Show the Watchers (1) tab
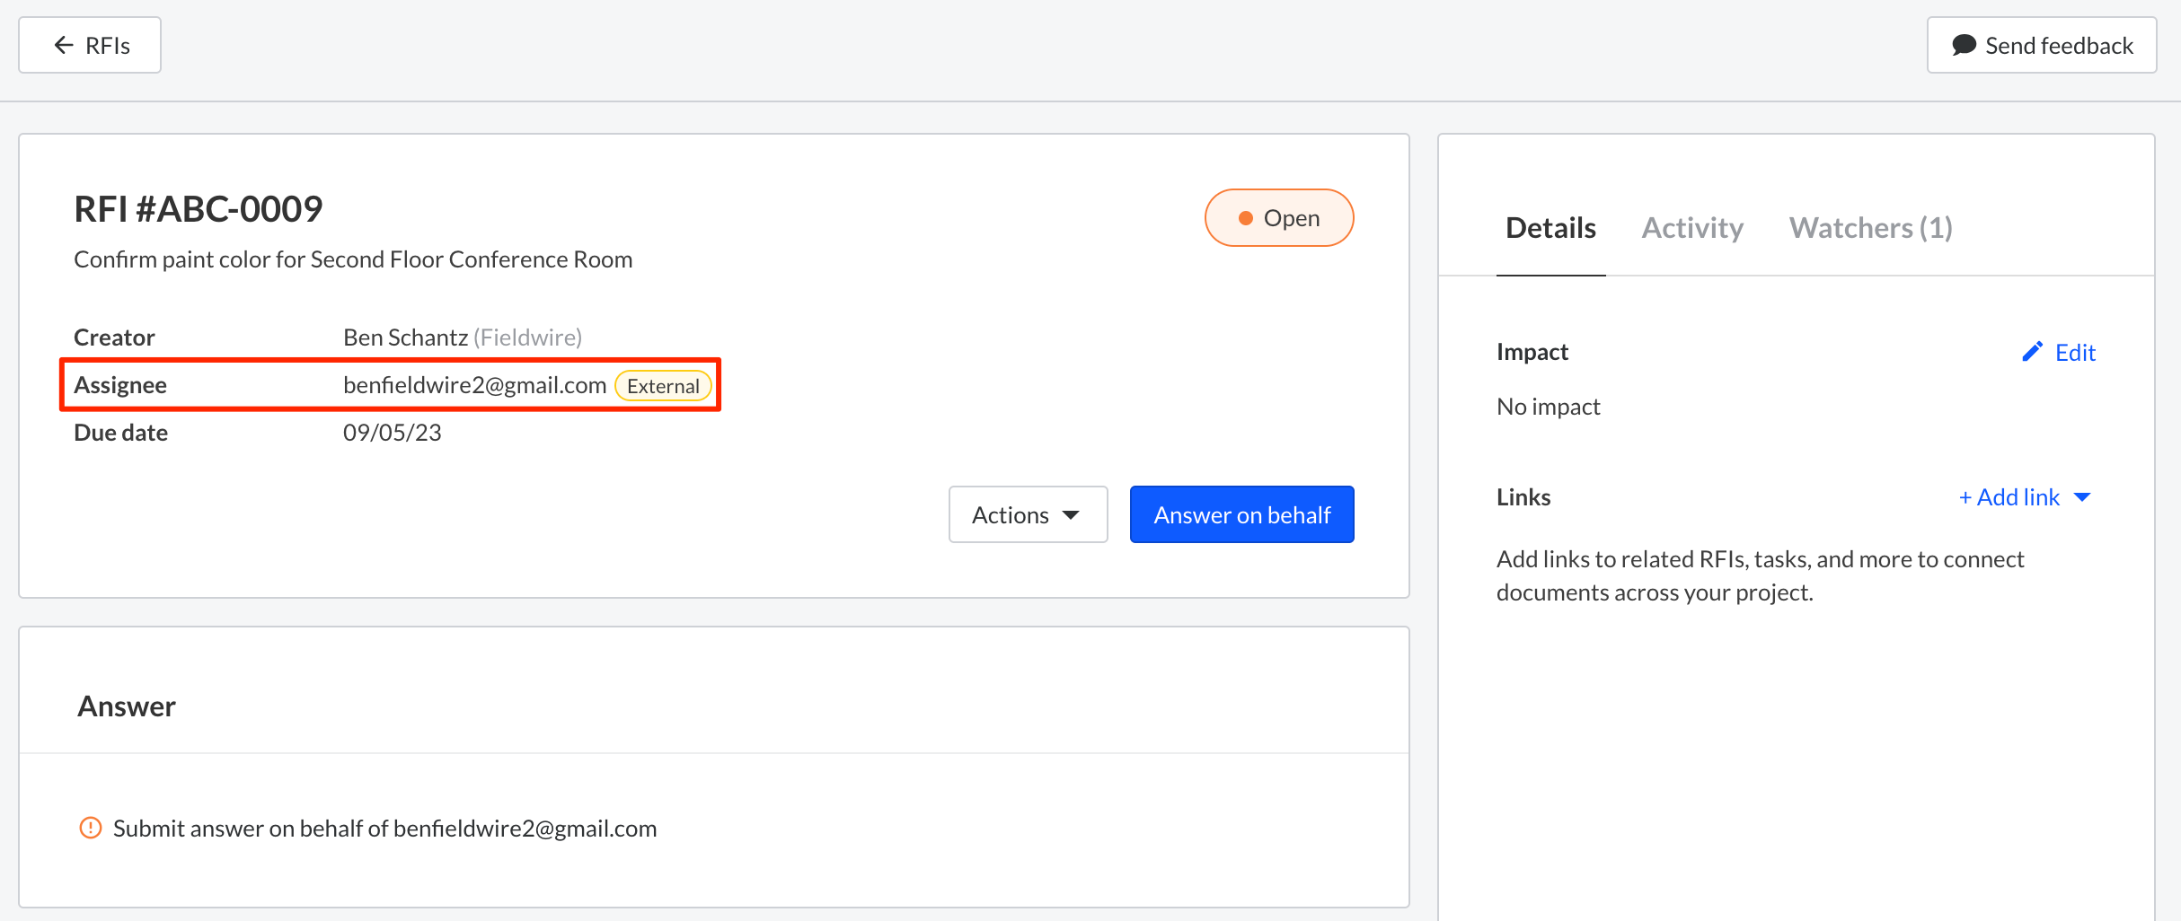The width and height of the screenshot is (2181, 921). 1870,228
